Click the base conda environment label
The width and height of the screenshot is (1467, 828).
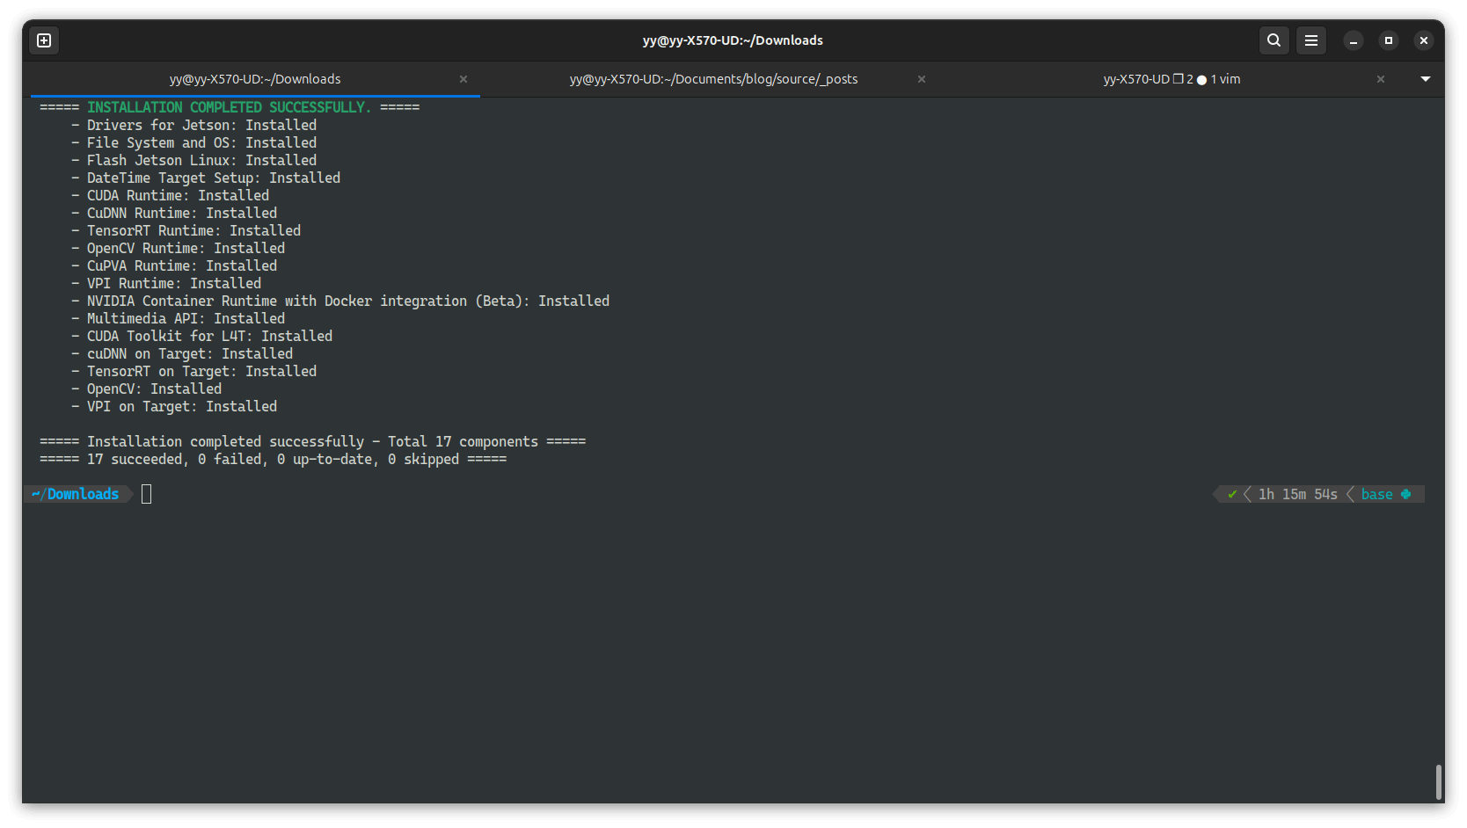click(x=1377, y=494)
